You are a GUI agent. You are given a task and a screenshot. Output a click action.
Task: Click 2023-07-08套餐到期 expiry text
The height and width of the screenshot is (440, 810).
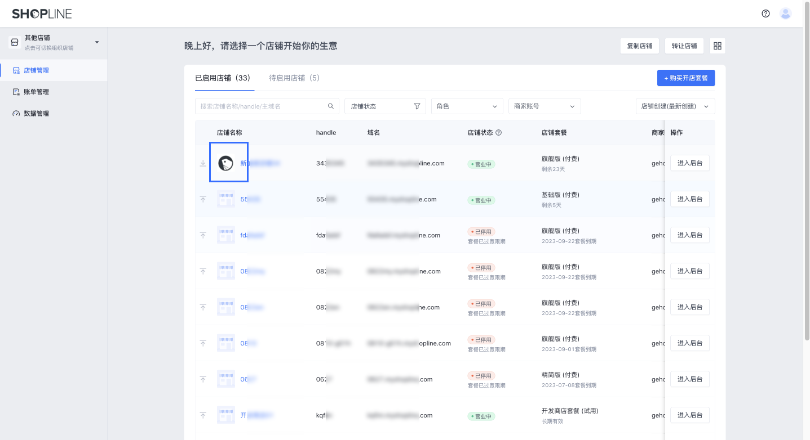pos(569,385)
